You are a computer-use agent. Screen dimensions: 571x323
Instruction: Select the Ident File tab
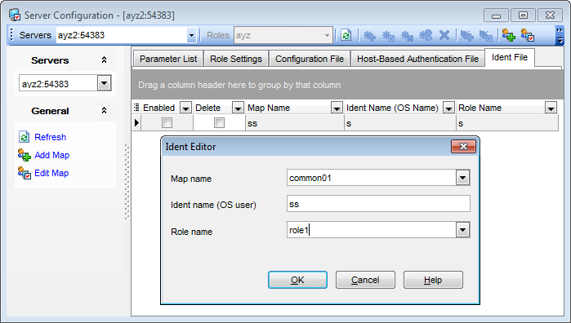click(x=510, y=57)
